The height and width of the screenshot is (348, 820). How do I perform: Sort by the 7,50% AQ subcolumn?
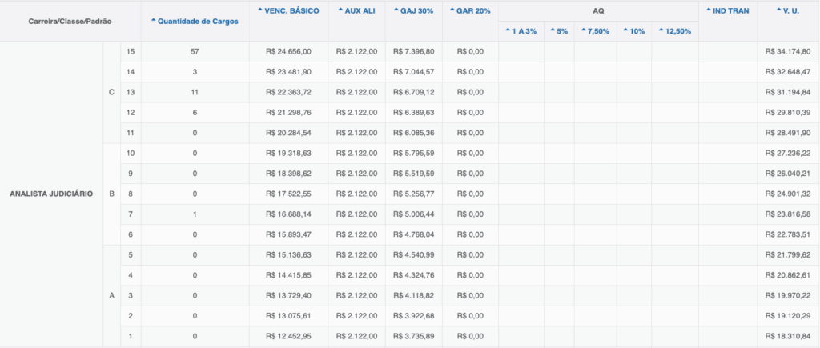tap(582, 30)
